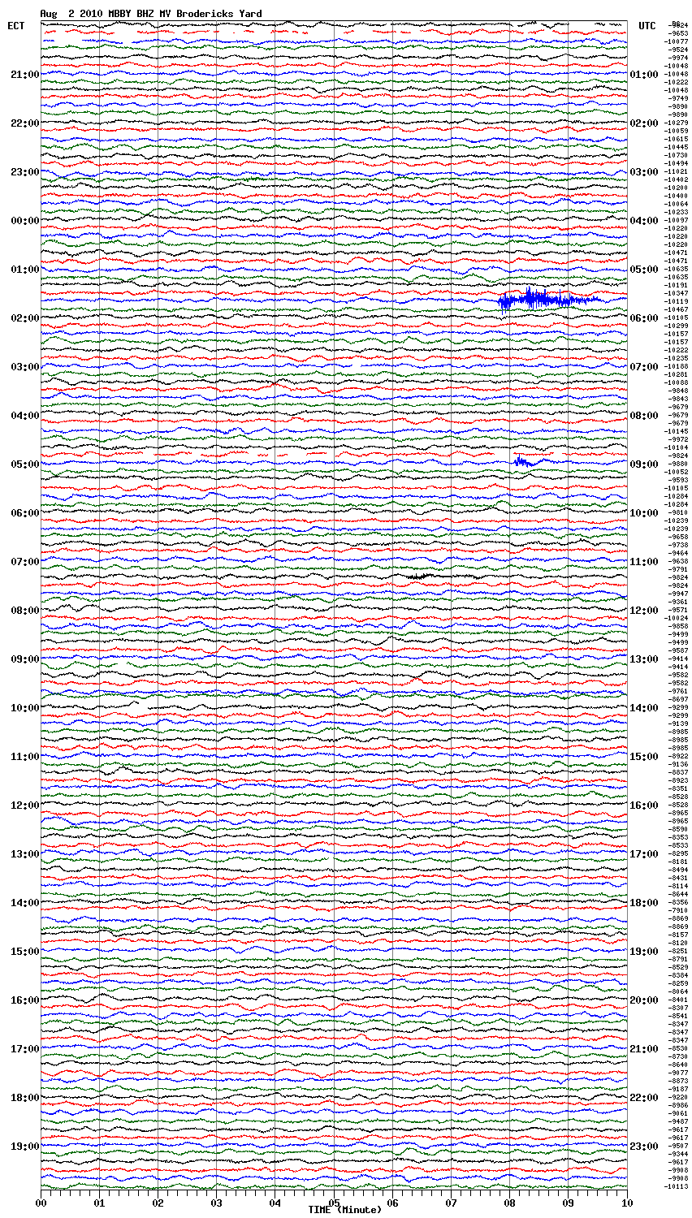Click minute 03 tick label on bottom axis
The width and height of the screenshot is (692, 1218).
pos(216,1202)
